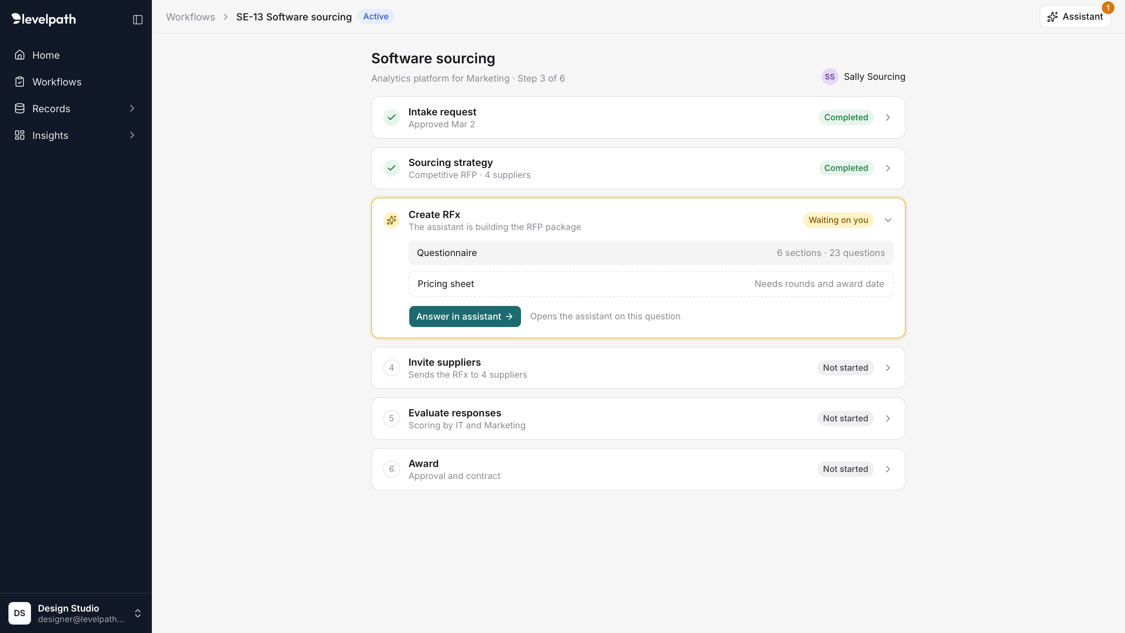
Task: Click the Award step title
Action: tap(423, 463)
